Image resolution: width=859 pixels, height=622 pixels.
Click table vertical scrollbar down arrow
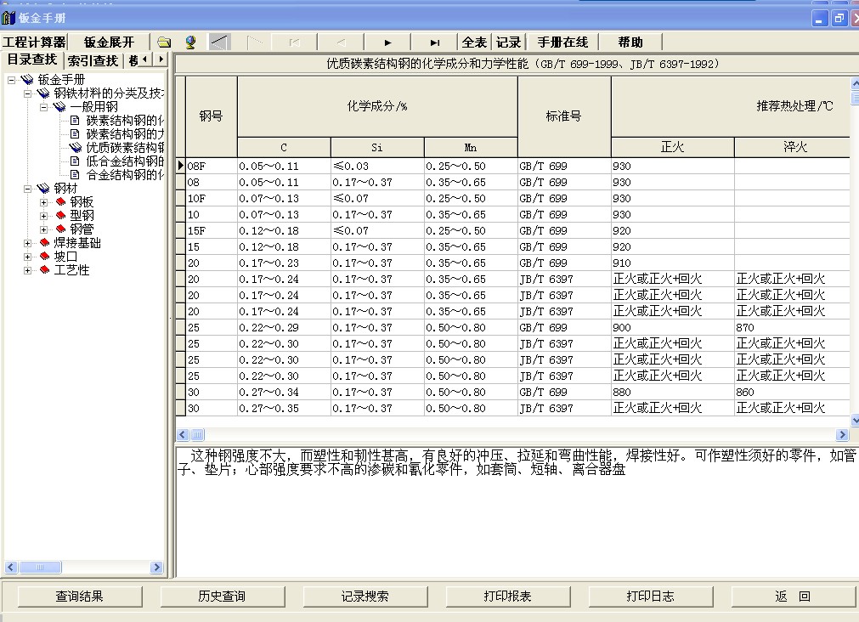tap(855, 421)
